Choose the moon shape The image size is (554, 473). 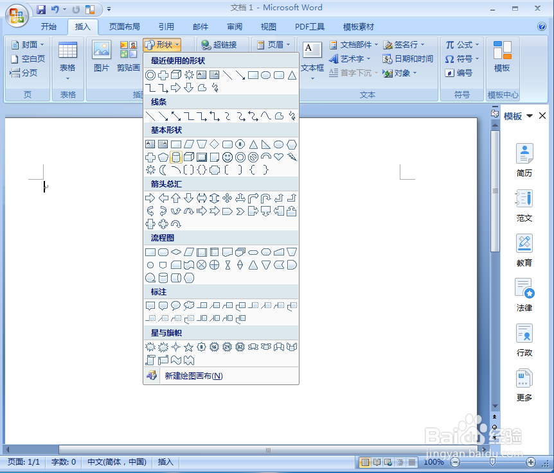coord(163,170)
